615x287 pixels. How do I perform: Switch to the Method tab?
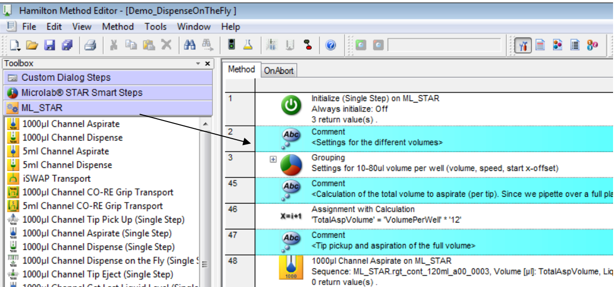tap(242, 70)
